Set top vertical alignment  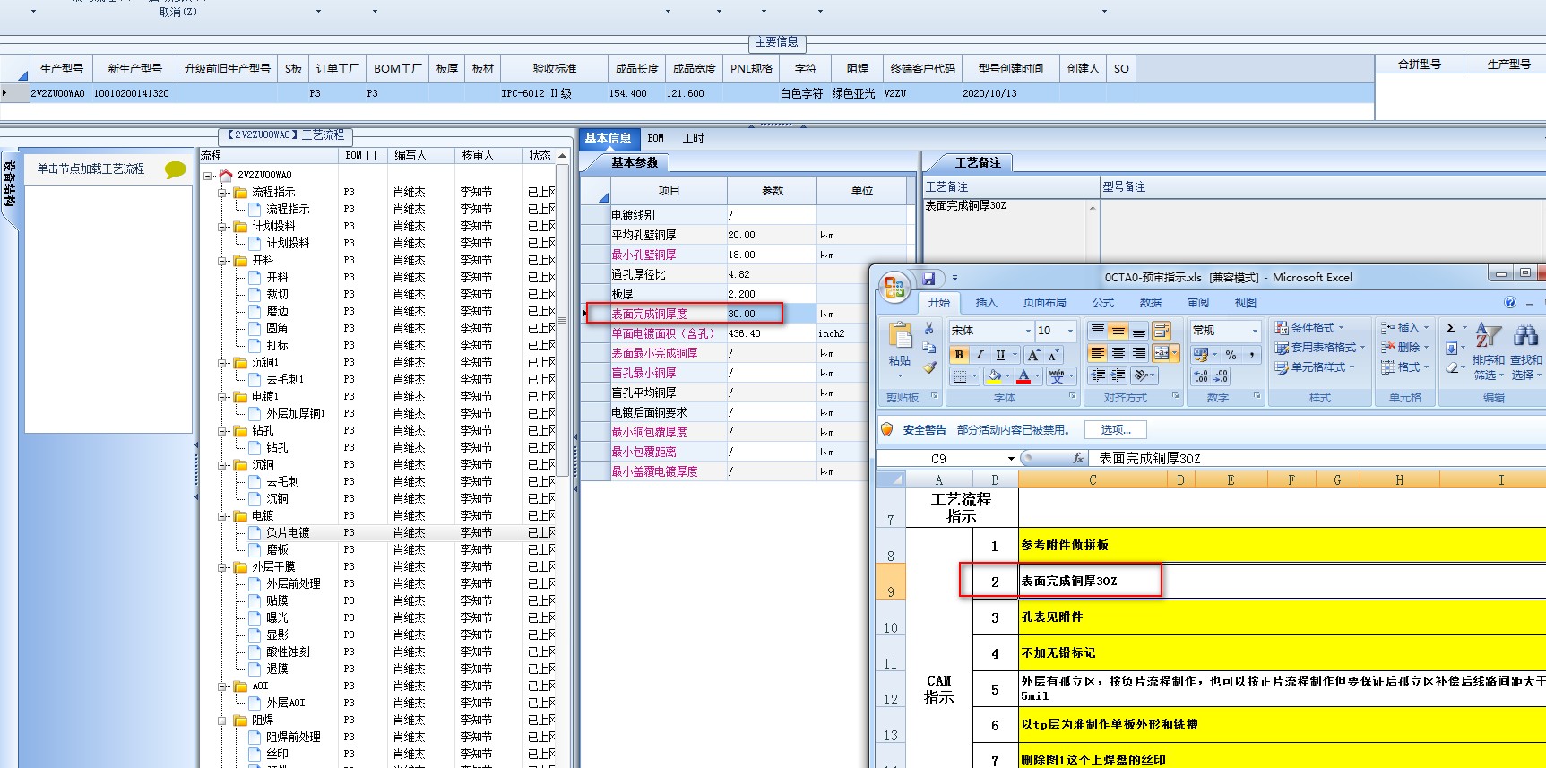(x=1097, y=331)
